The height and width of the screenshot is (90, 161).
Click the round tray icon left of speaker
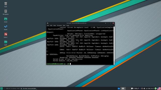142,88
